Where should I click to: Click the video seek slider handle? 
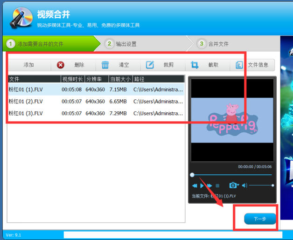(192, 175)
